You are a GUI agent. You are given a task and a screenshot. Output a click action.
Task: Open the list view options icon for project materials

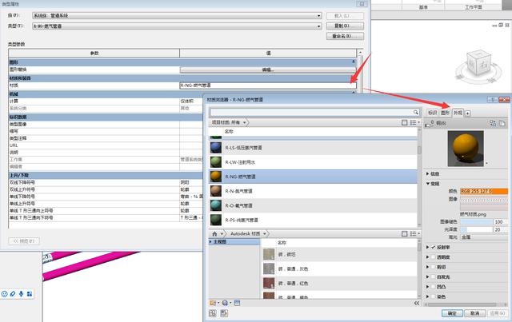pos(414,122)
